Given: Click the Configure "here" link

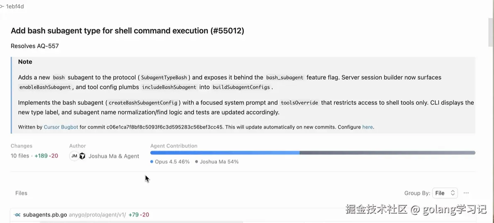Looking at the screenshot, I should tap(367, 127).
